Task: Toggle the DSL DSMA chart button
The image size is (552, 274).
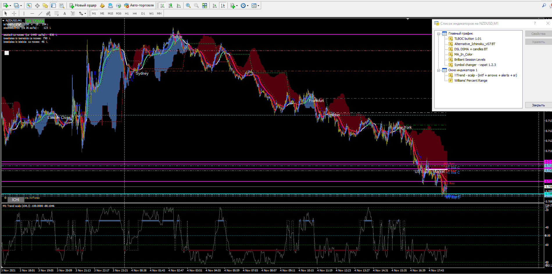Action: [x=35, y=21]
